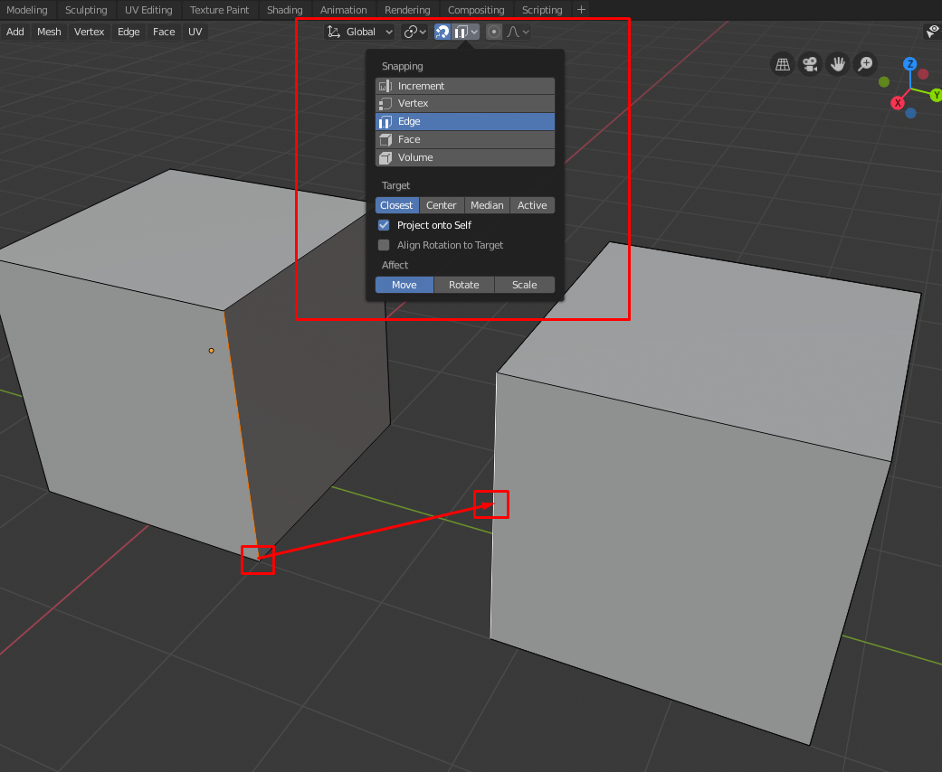This screenshot has height=772, width=942.
Task: Select Vertex snapping option
Action: point(465,103)
